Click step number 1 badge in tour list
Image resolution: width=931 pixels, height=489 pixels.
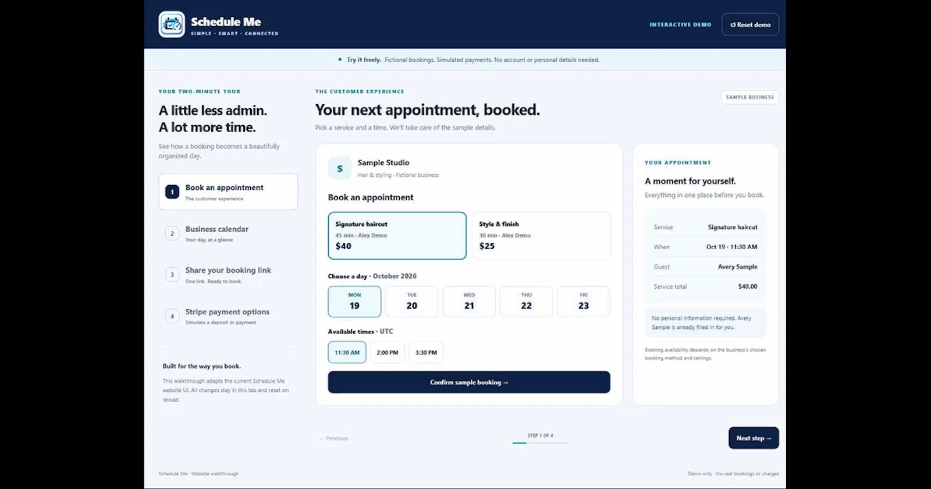click(172, 192)
